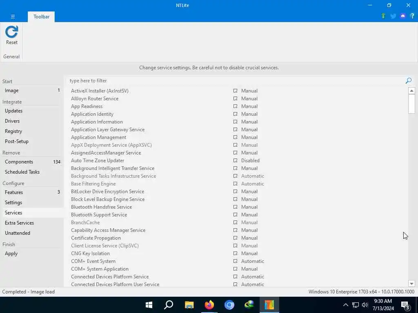Open the blue circular browser taskbar icon

pos(229,305)
